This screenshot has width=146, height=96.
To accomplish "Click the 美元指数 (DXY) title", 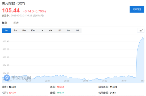I will tap(14, 3).
